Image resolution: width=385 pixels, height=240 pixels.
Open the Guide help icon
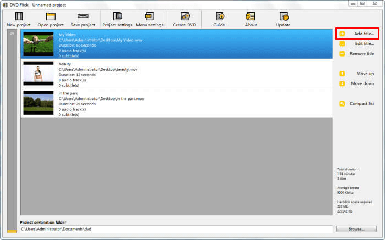219,19
